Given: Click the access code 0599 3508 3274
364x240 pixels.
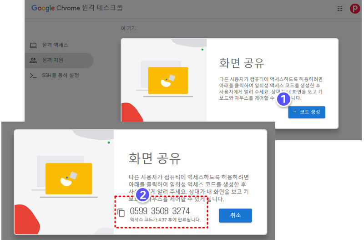Looking at the screenshot, I should point(160,211).
